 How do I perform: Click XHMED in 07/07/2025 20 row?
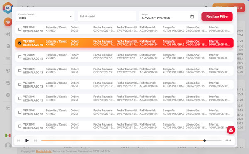point(51,59)
